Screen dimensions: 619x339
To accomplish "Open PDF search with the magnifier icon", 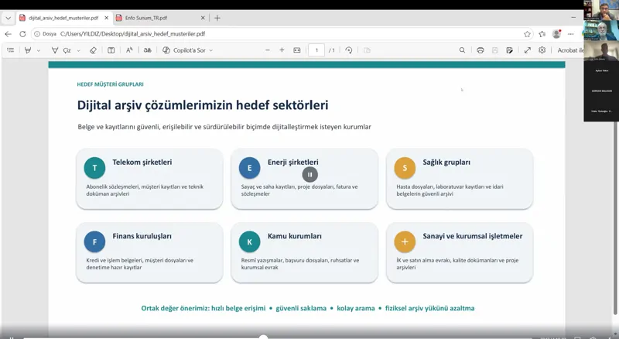I will coord(462,50).
